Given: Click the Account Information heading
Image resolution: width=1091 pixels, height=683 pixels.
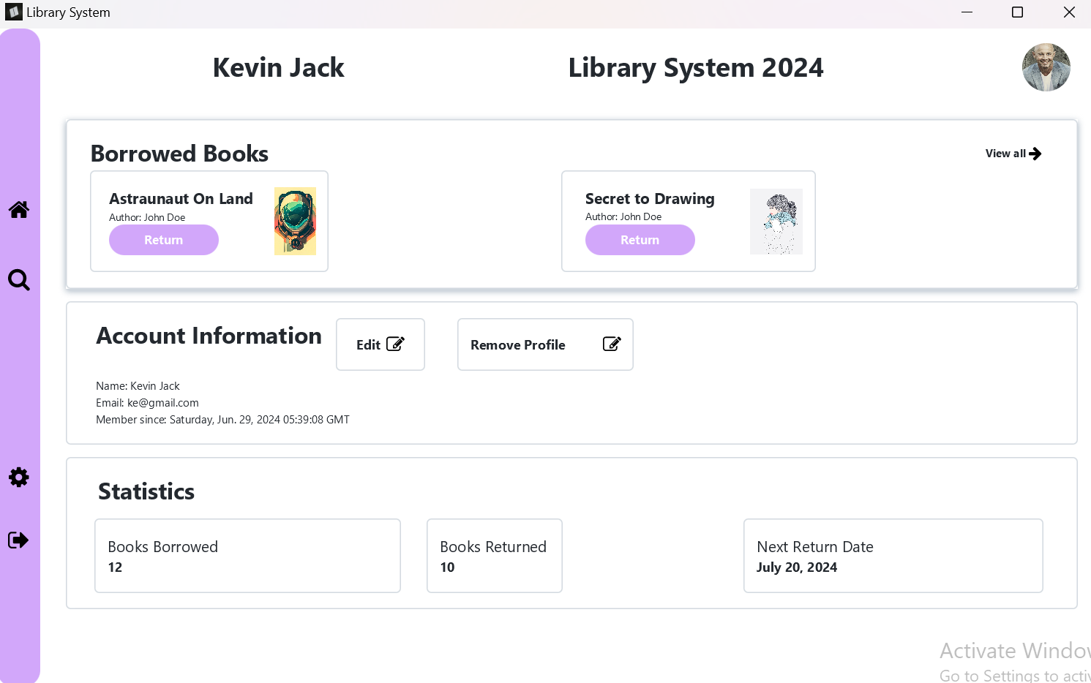Looking at the screenshot, I should click(209, 336).
